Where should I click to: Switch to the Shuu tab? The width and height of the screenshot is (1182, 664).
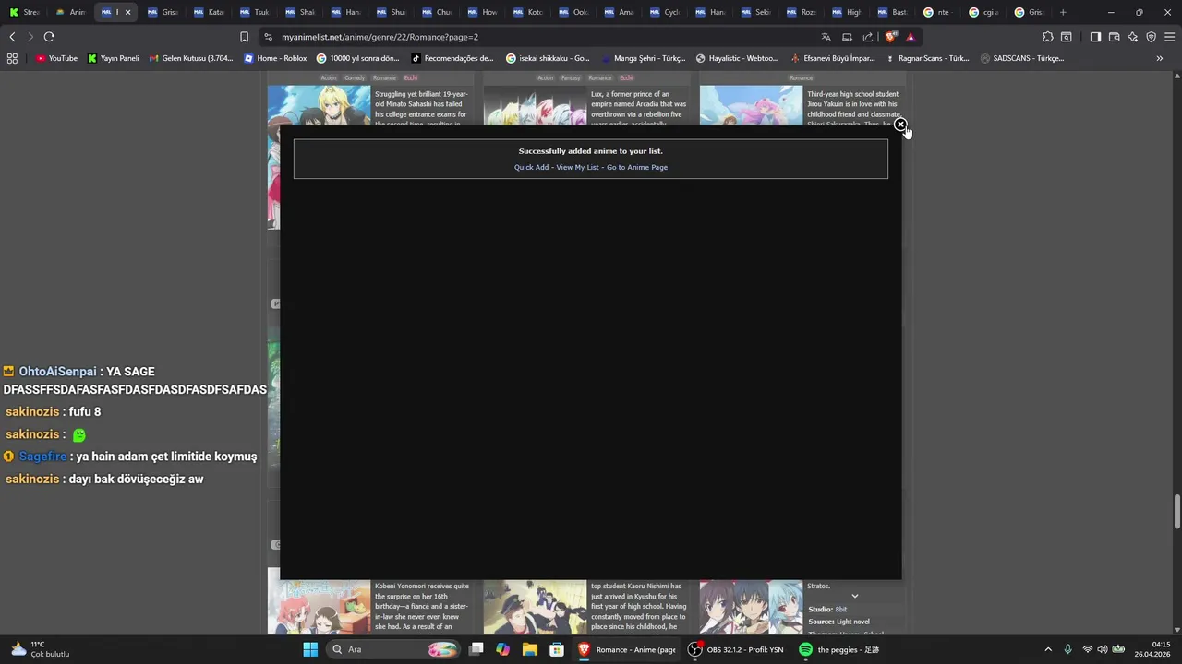click(391, 12)
